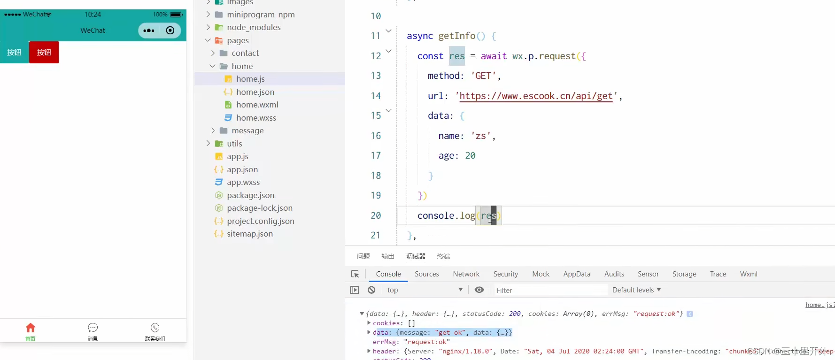
Task: Fold code at line 11 getInfo
Action: 388,31
